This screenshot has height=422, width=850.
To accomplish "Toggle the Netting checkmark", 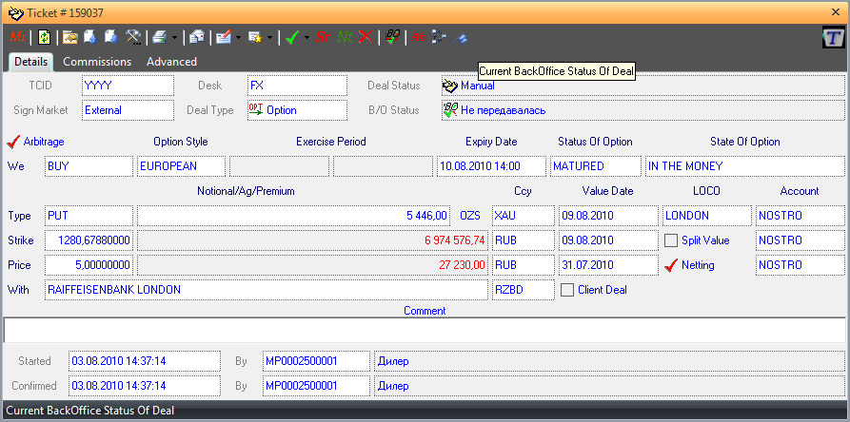I will pos(671,265).
